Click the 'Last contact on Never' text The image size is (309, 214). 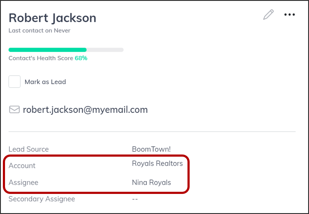(39, 30)
